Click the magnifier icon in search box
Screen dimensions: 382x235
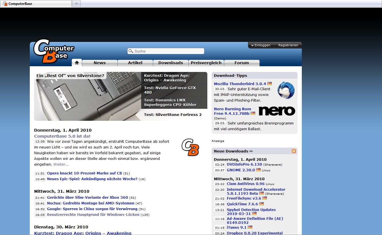[x=131, y=51]
